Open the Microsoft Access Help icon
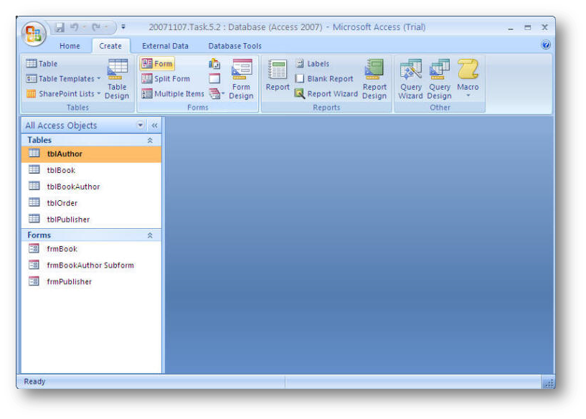Viewport: 586px width, 419px height. (546, 45)
